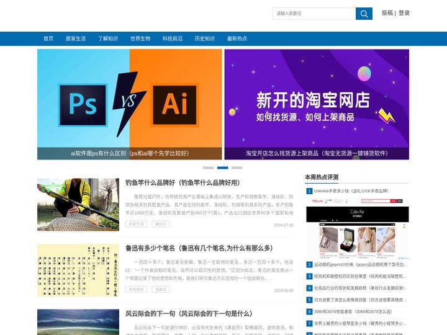Click 鲁迅 article summary starting 一百四十多个

point(209,270)
